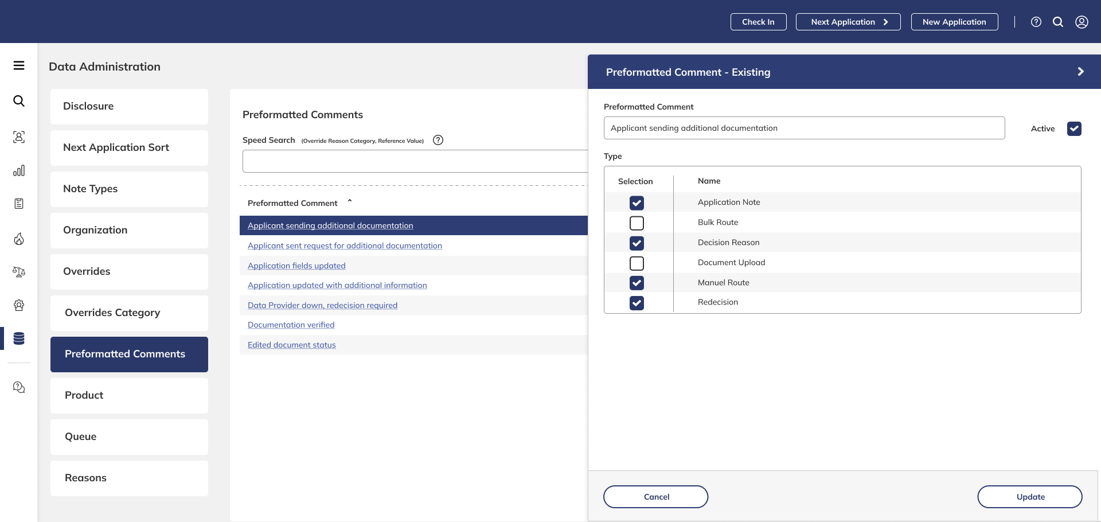This screenshot has width=1101, height=522.
Task: Select the database administration sidebar icon
Action: pyautogui.click(x=19, y=338)
